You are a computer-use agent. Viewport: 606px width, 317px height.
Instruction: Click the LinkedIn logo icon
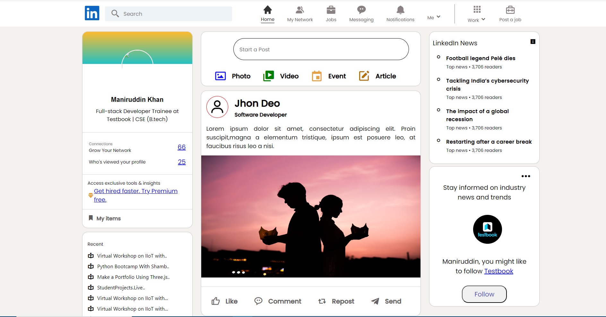coord(92,13)
